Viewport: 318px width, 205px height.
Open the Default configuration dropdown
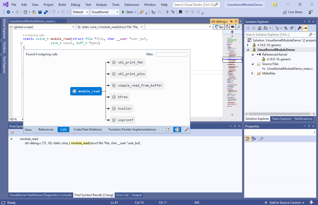pyautogui.click(x=81, y=12)
